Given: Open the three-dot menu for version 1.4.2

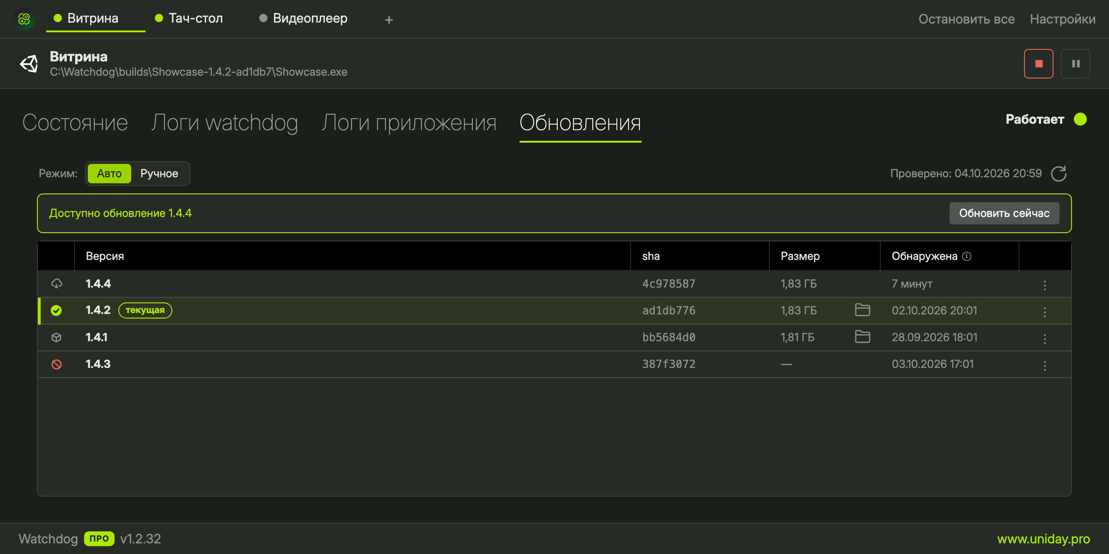Looking at the screenshot, I should [1044, 312].
